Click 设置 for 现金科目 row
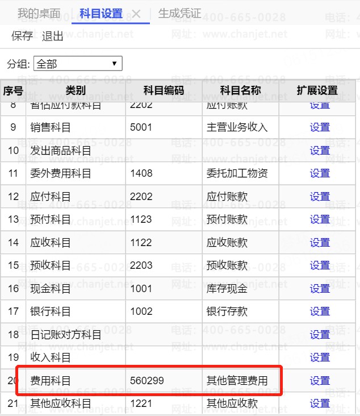 [x=320, y=289]
